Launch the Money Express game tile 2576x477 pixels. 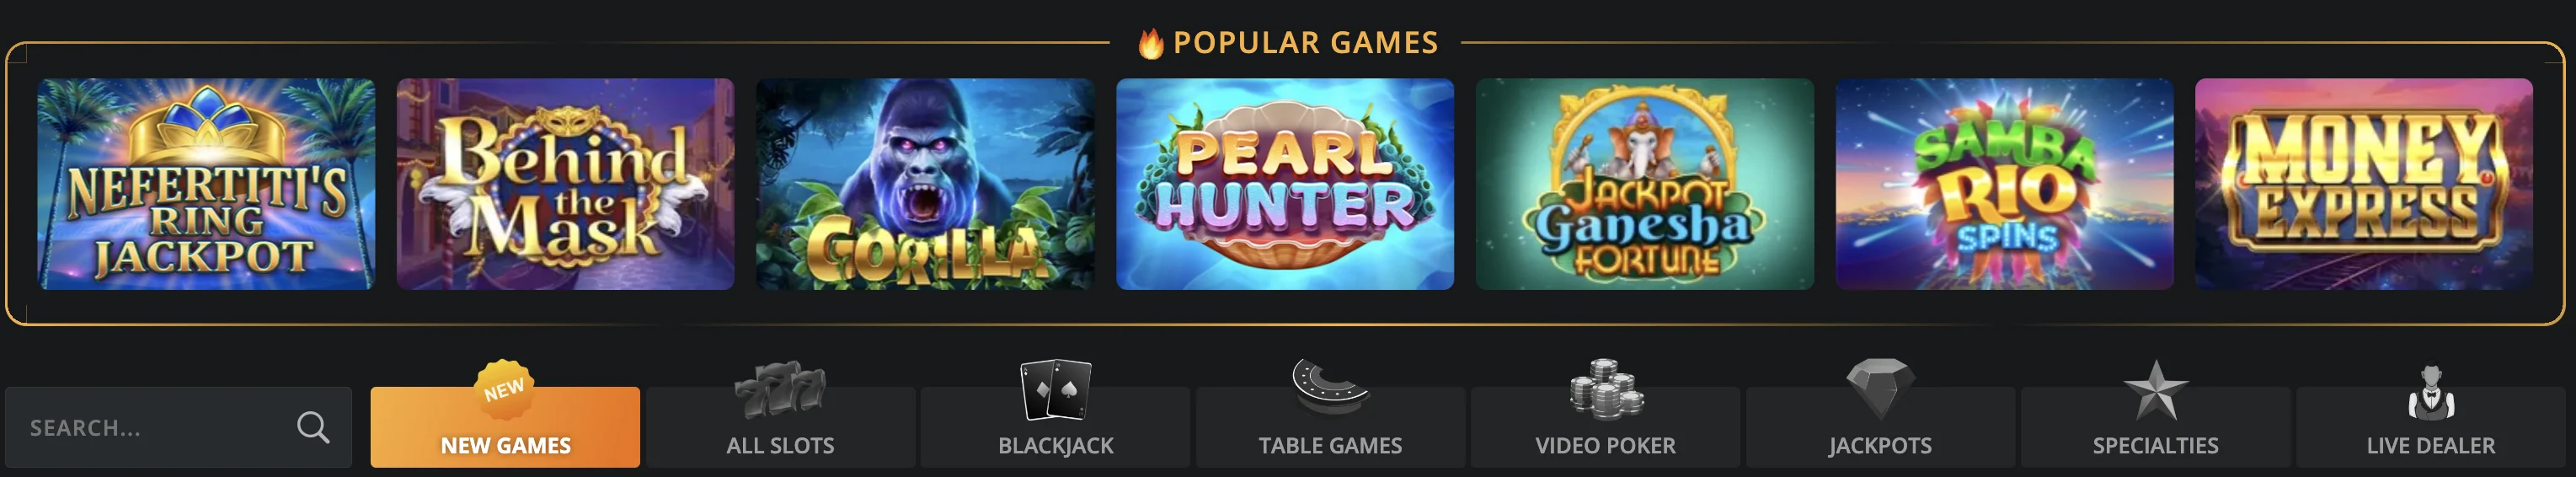coord(2364,184)
